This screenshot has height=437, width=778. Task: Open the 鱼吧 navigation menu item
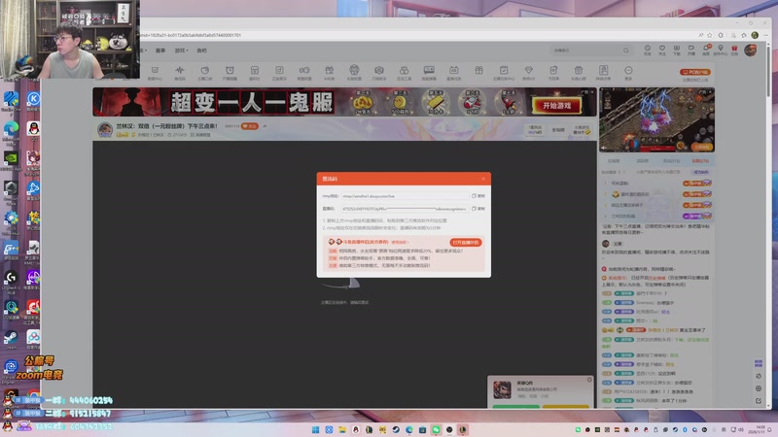click(201, 50)
